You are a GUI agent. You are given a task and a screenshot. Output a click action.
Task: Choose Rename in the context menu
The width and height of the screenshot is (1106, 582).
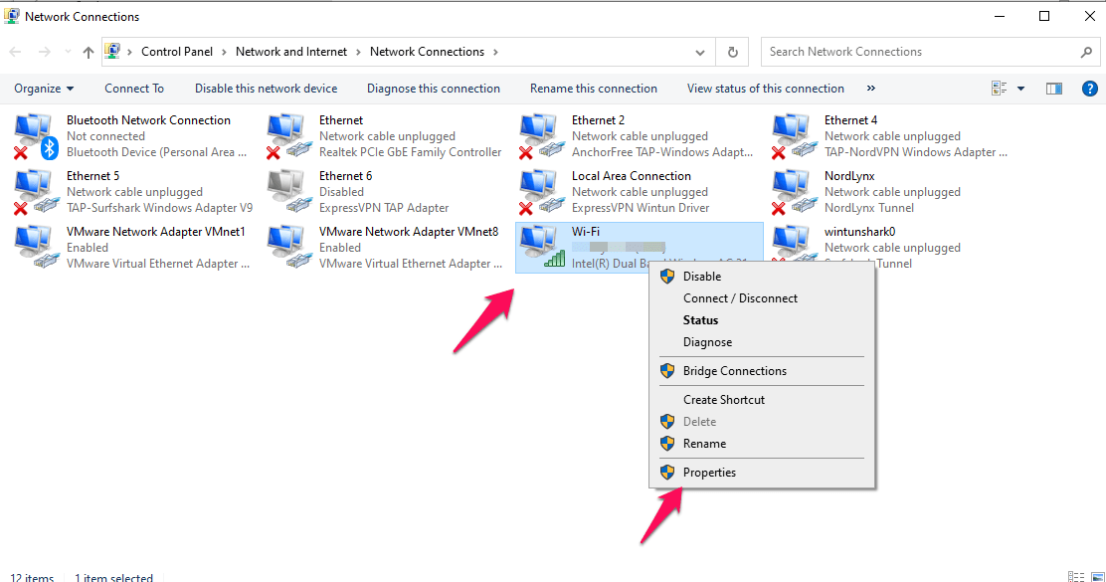click(x=762, y=444)
